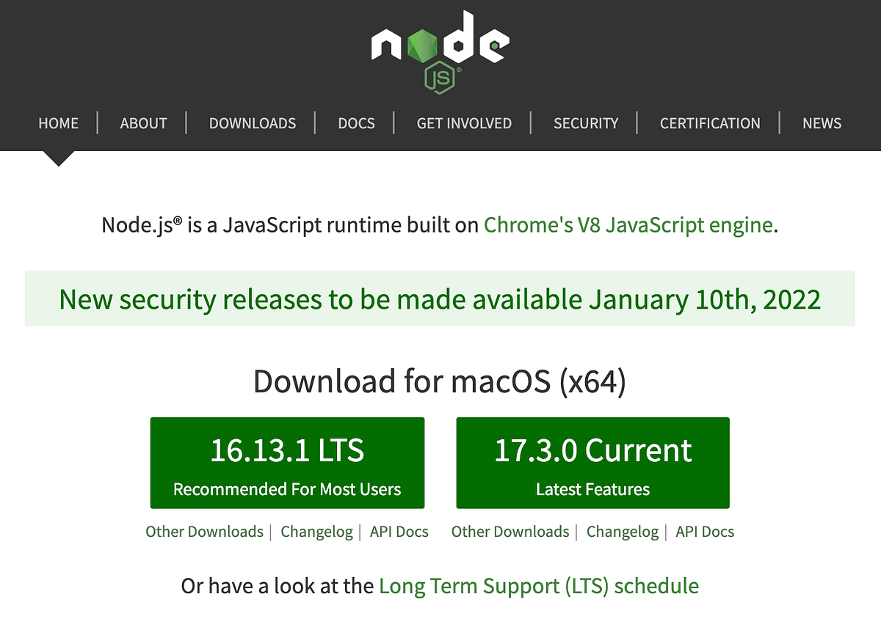Open API Docs for the Current release
This screenshot has height=627, width=881.
704,532
